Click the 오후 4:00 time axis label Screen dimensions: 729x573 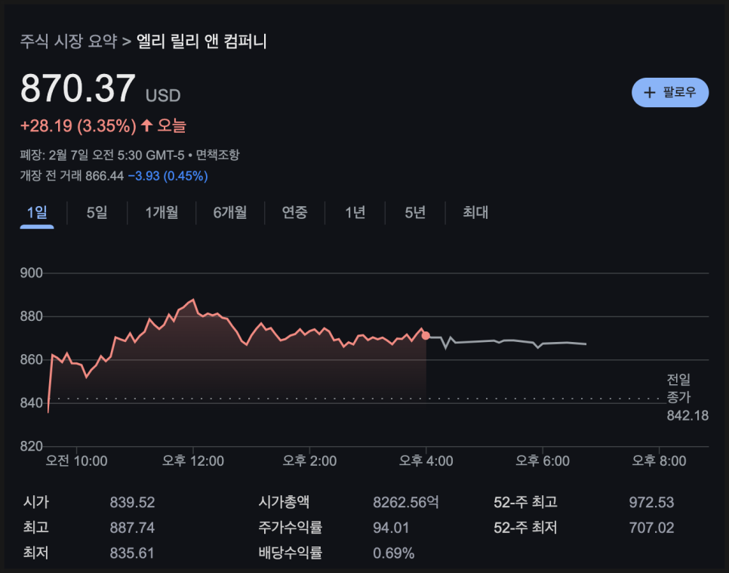tap(426, 461)
